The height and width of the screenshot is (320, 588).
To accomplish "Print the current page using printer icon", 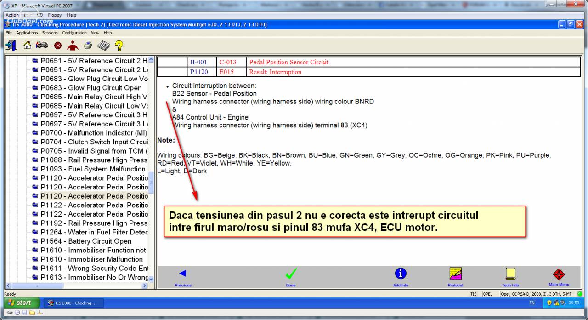I will coord(88,45).
